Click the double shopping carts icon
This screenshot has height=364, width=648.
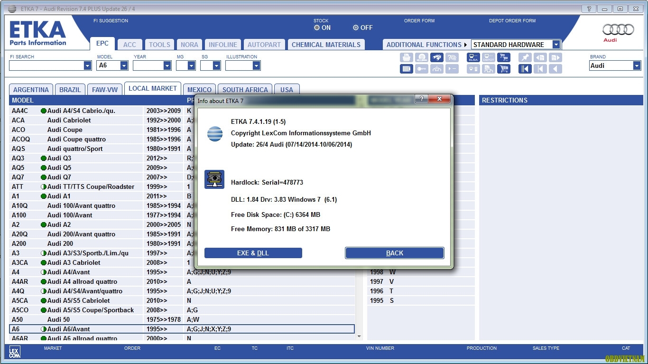(x=504, y=57)
